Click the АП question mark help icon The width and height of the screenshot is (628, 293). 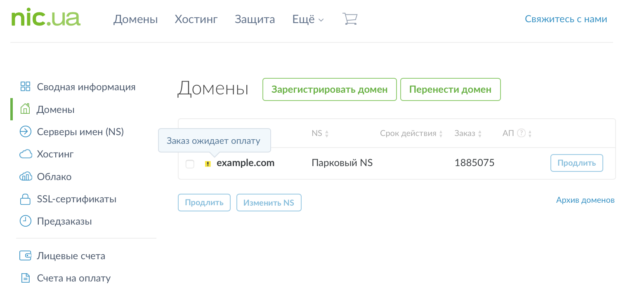pos(521,134)
